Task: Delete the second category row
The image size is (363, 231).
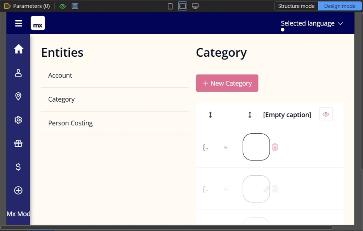Action: (275, 189)
